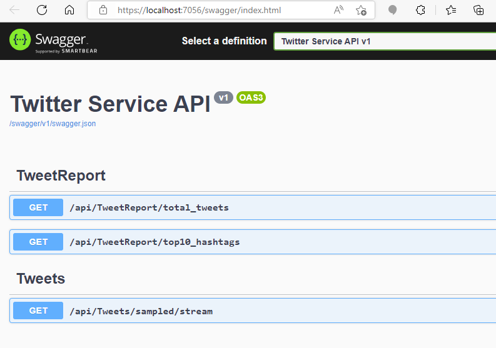The height and width of the screenshot is (348, 496).
Task: Click the GET badge for sampled/stream
Action: (38, 311)
